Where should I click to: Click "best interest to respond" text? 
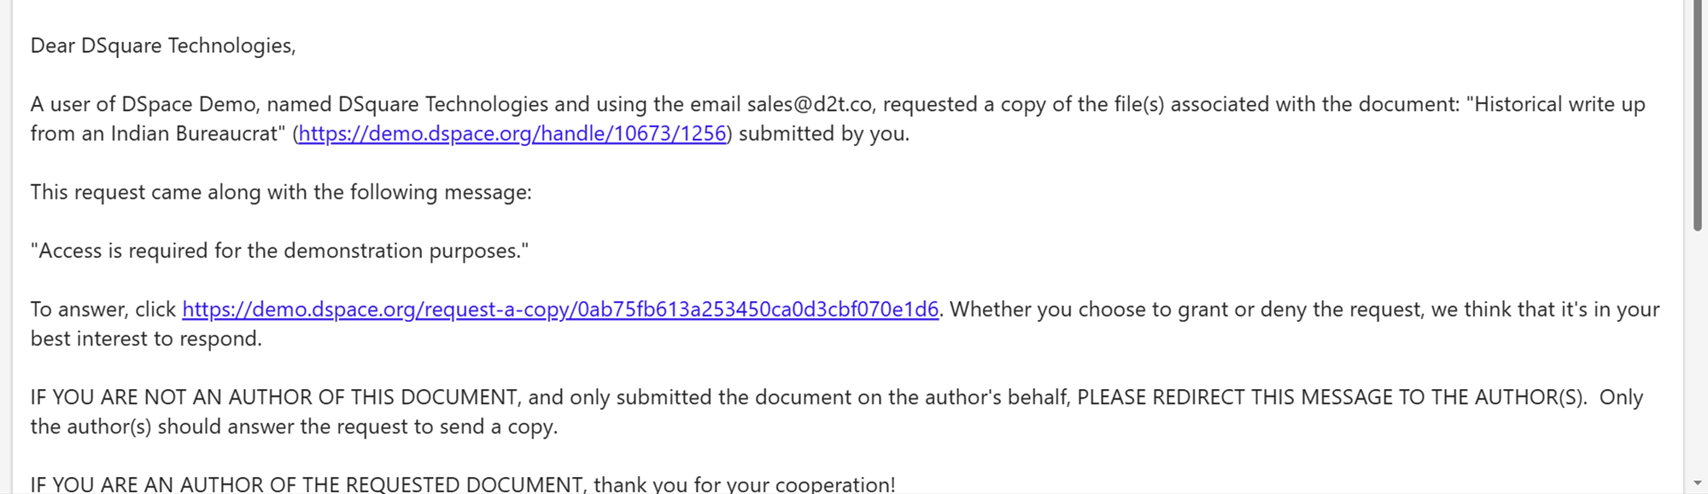point(146,340)
